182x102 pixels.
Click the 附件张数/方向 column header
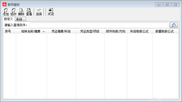[x=116, y=31]
